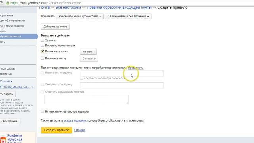Screen dimensions: 254x143
Task: Tick the 'Уведомить по адресу' checkbox
Action: [x=42, y=85]
